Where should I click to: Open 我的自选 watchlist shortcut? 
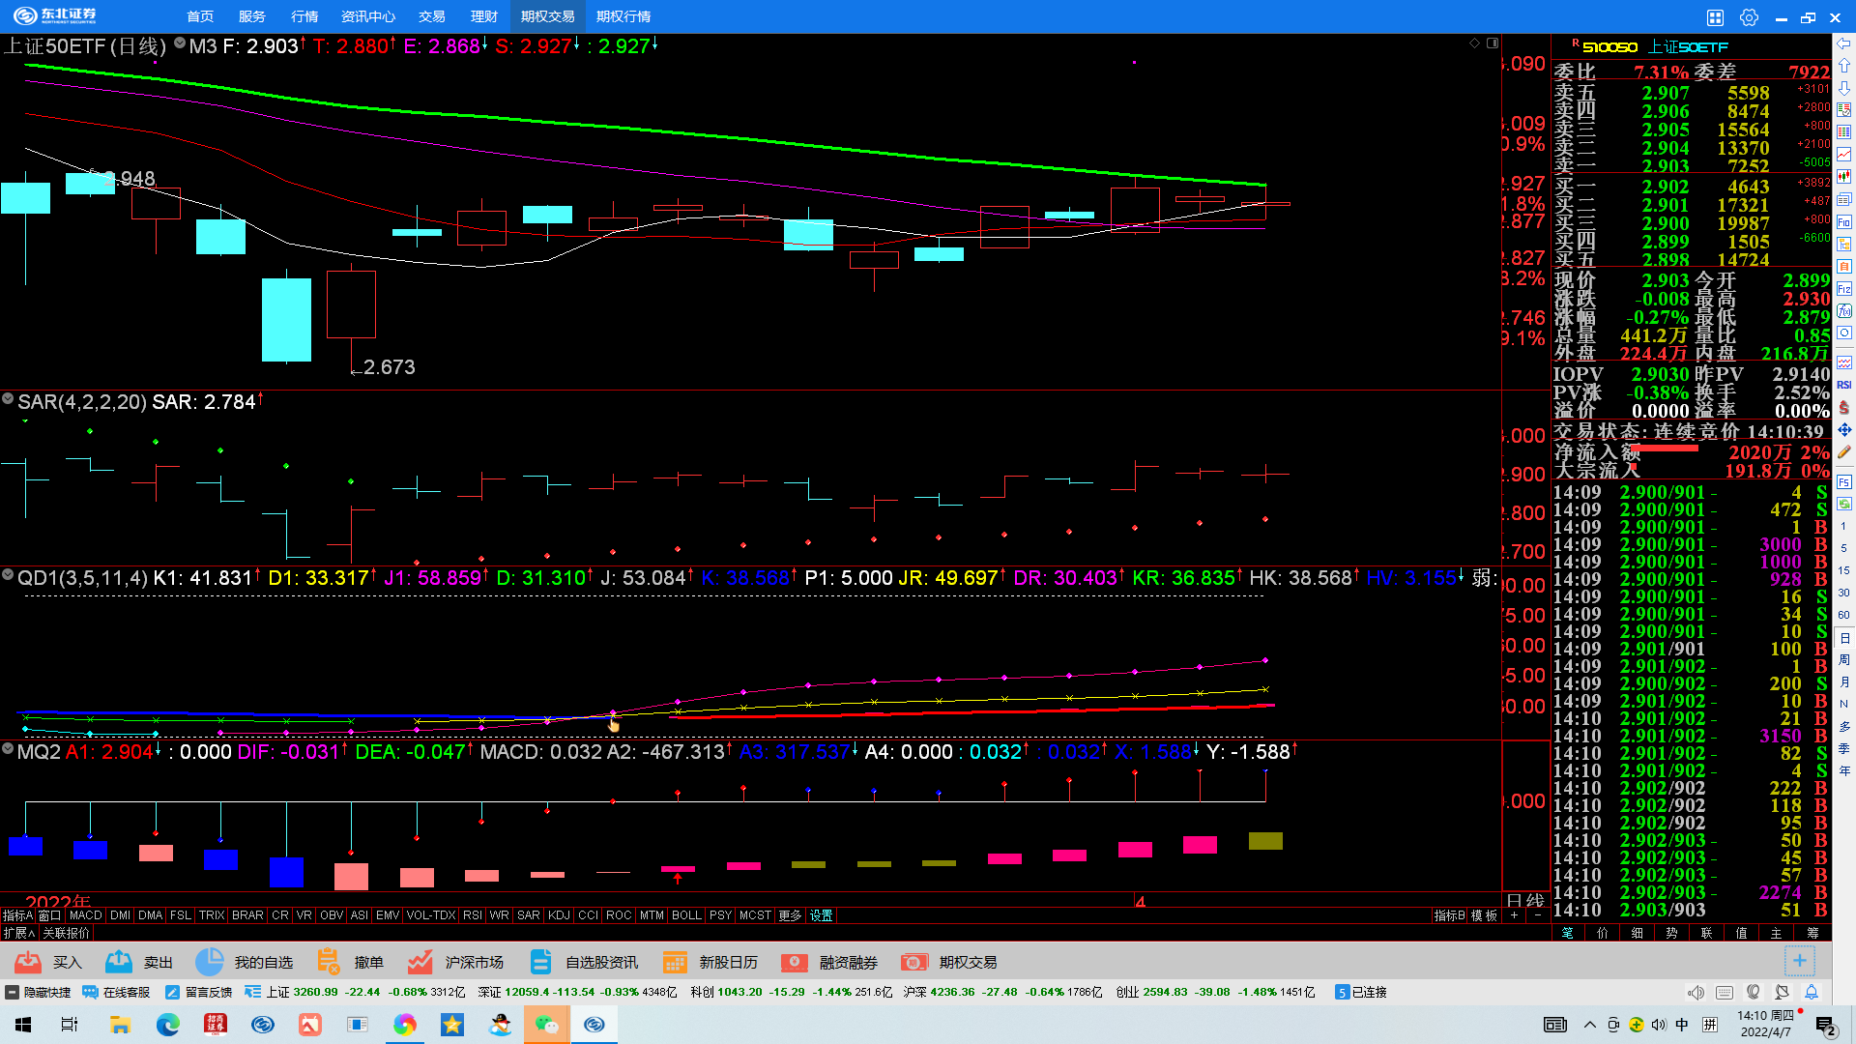tap(209, 962)
